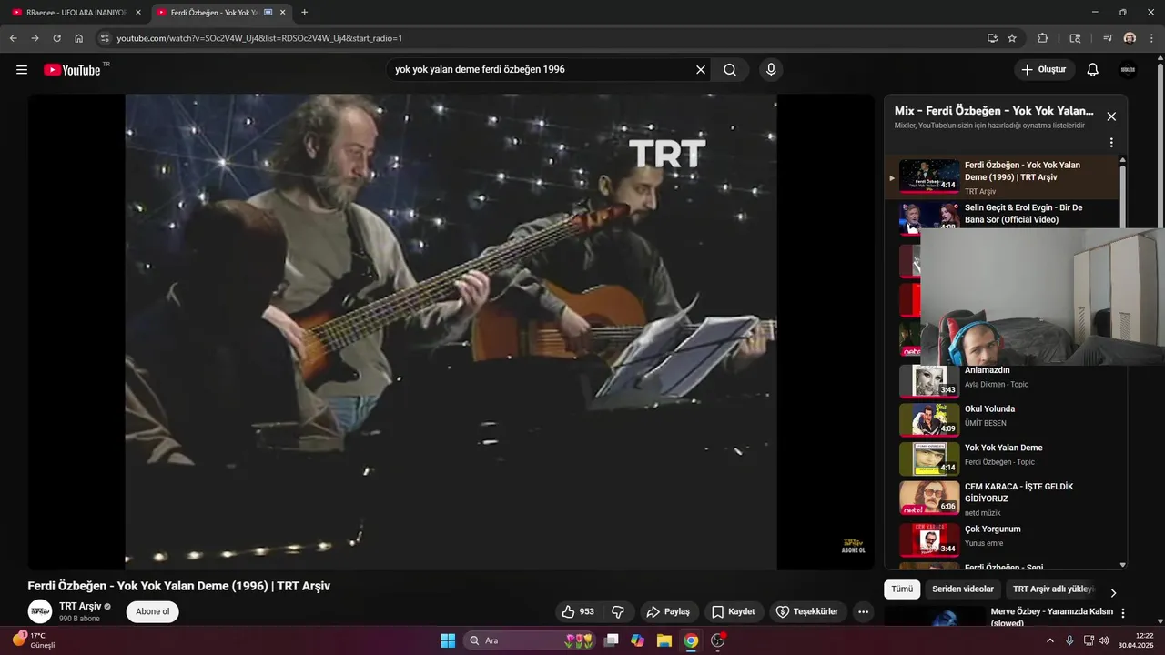Click the video player to pause

point(451,332)
